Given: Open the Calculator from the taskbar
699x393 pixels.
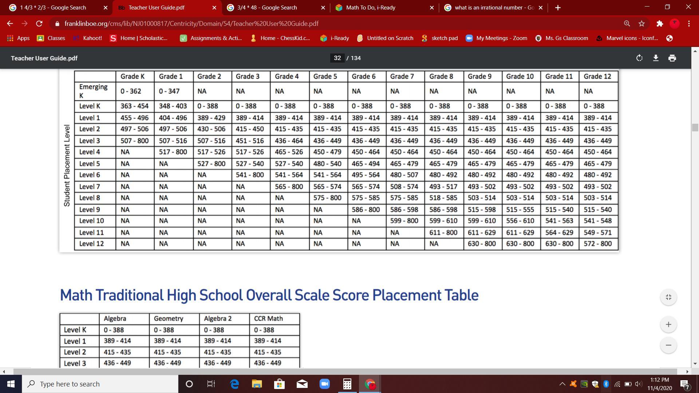Looking at the screenshot, I should coord(347,384).
